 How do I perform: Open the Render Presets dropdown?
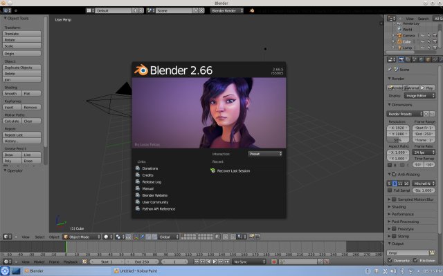pos(404,114)
